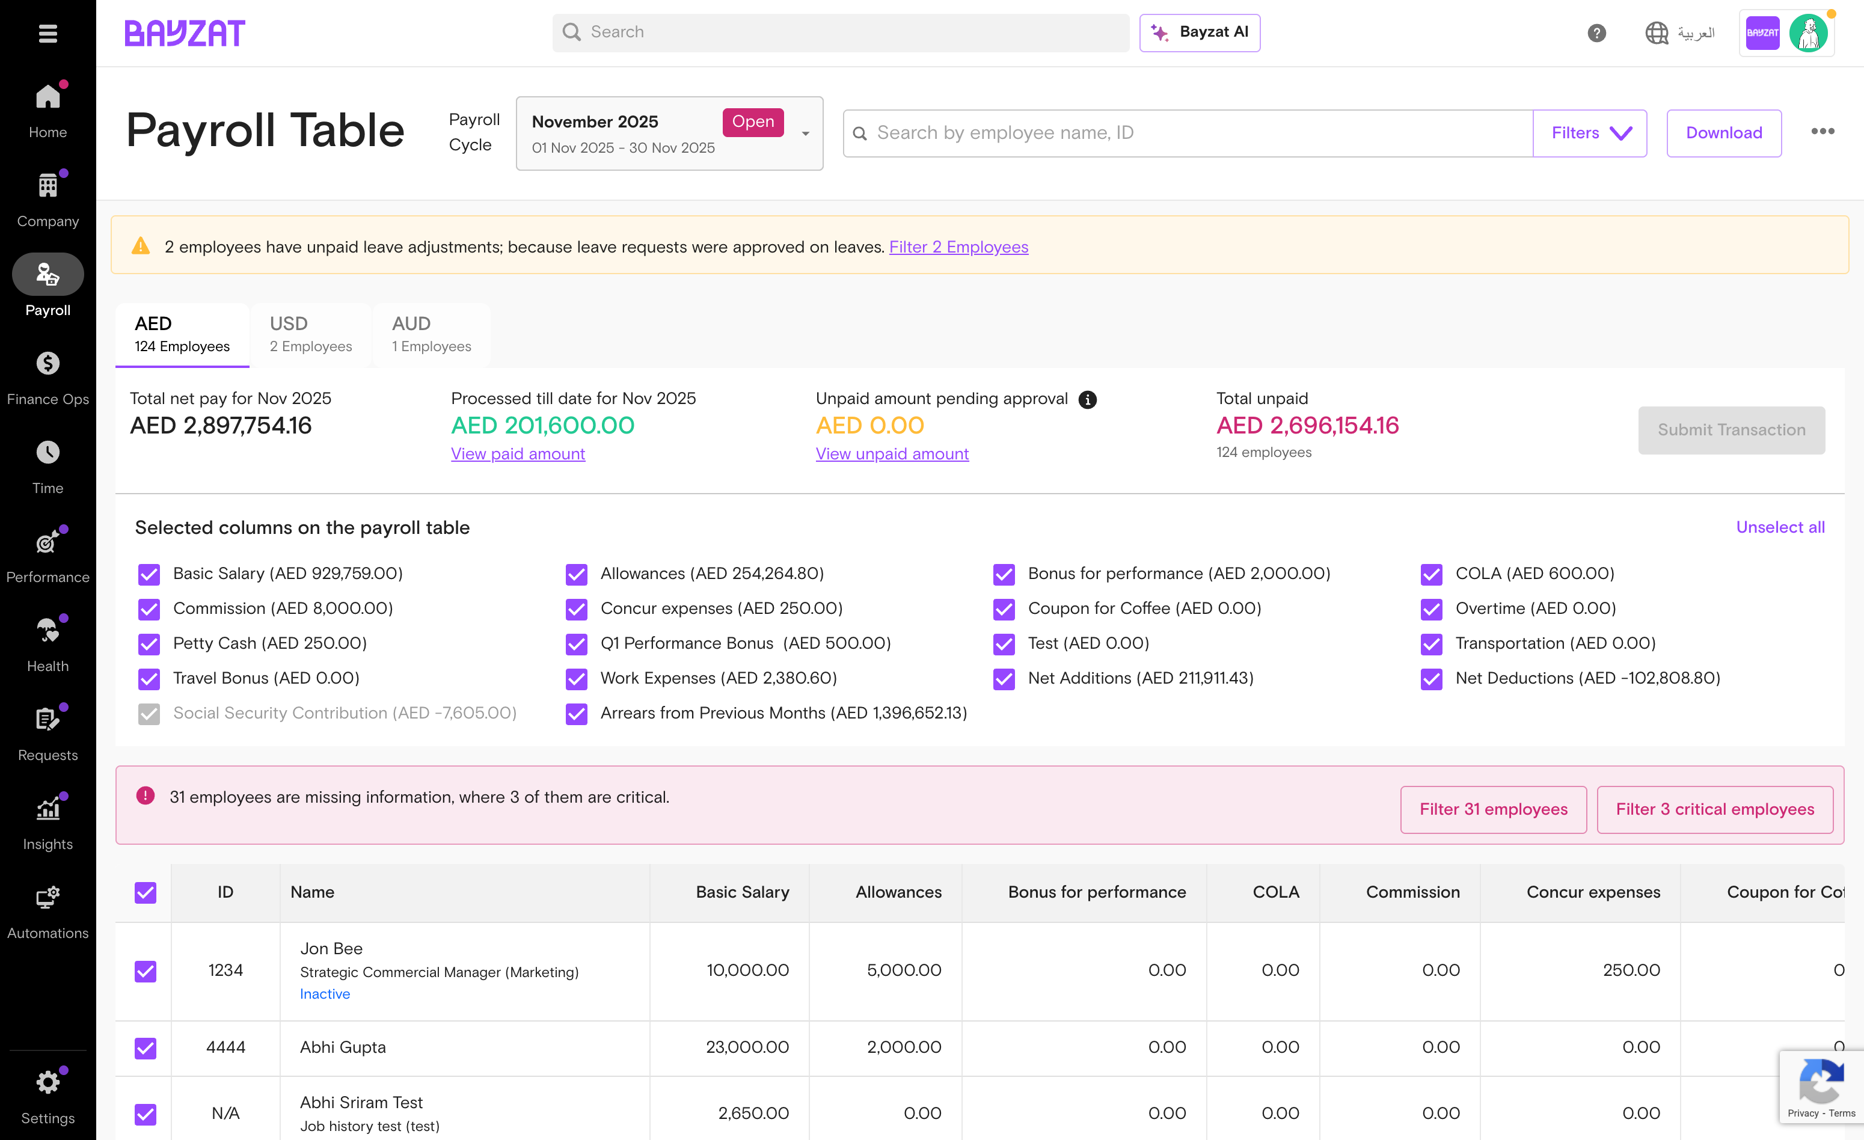Uncheck the COLA column checkbox
Screen dimensions: 1864x1140
point(1431,574)
